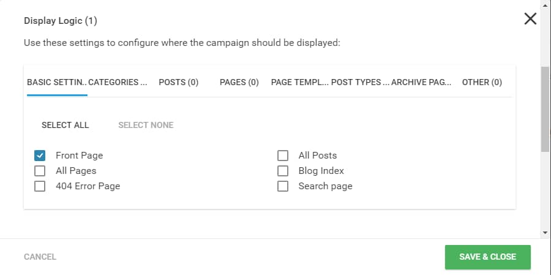Click the scrollbar down arrow
Viewport: 551px width, 275px height.
[x=545, y=233]
